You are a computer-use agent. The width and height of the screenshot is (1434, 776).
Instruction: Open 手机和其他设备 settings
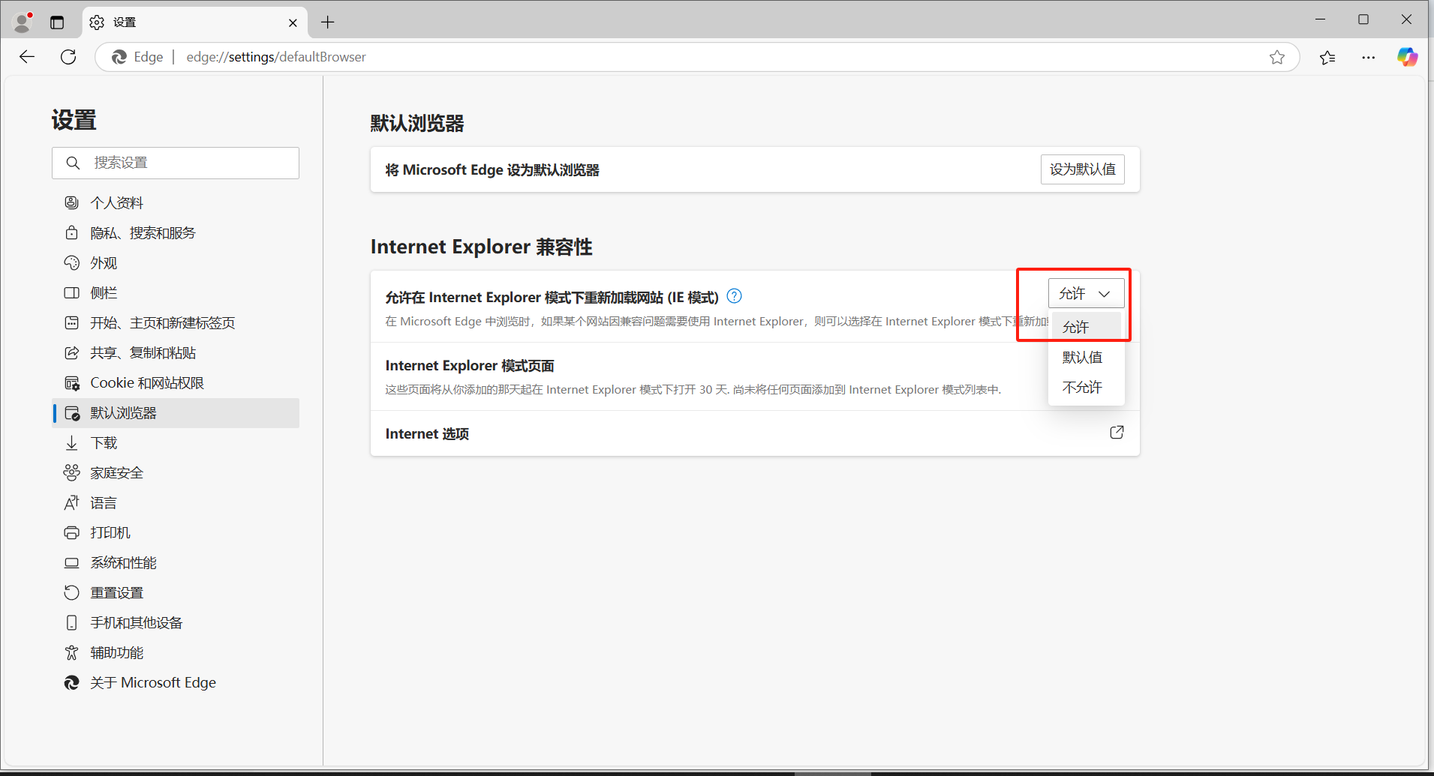tap(176, 623)
